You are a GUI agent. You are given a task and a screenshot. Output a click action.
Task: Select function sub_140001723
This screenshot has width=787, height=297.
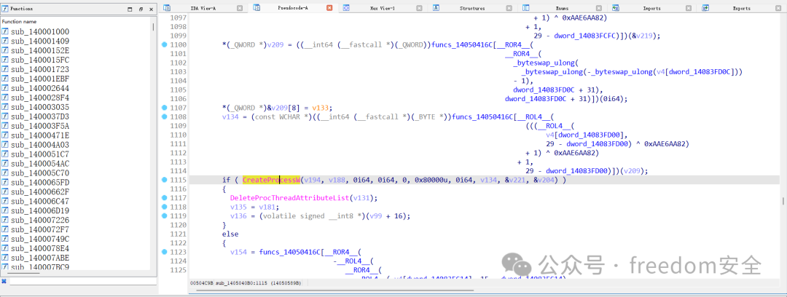tap(40, 69)
